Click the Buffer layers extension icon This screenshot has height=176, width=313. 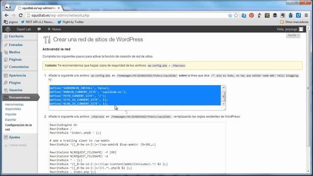[x=275, y=15]
